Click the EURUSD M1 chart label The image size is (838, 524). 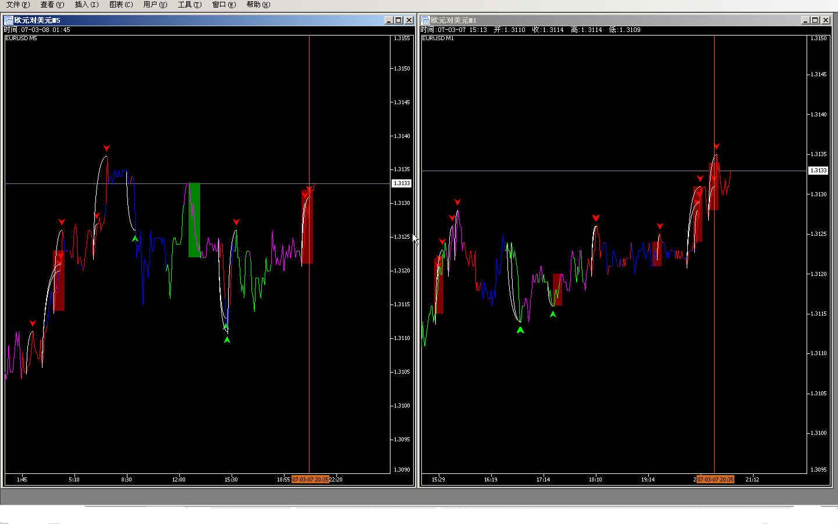pyautogui.click(x=438, y=38)
